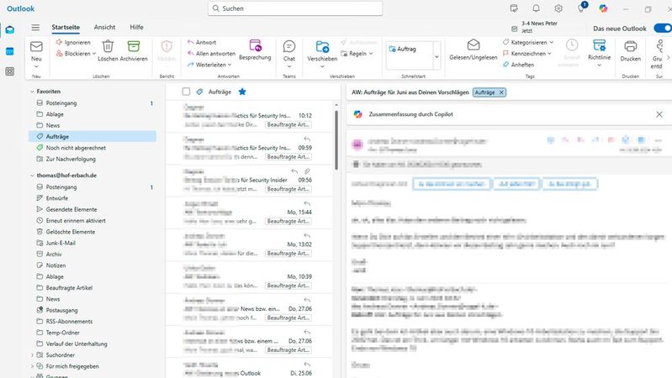Click the message list vertical scrollbar
672x378 pixels.
(x=336, y=140)
